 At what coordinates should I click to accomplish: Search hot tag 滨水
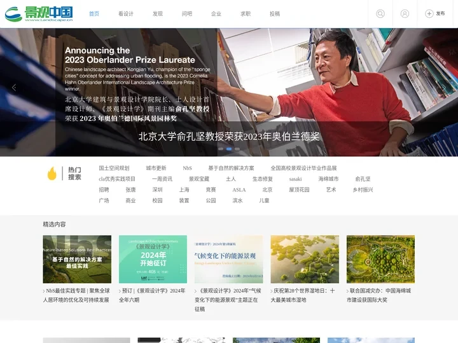click(237, 200)
